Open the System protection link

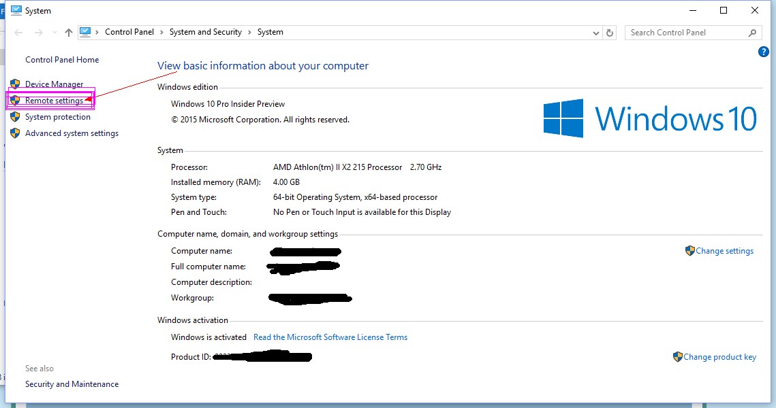click(57, 117)
